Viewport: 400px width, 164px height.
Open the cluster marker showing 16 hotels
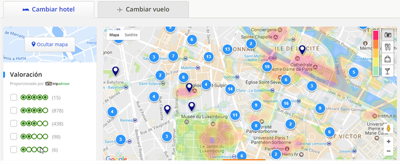[x=286, y=104]
